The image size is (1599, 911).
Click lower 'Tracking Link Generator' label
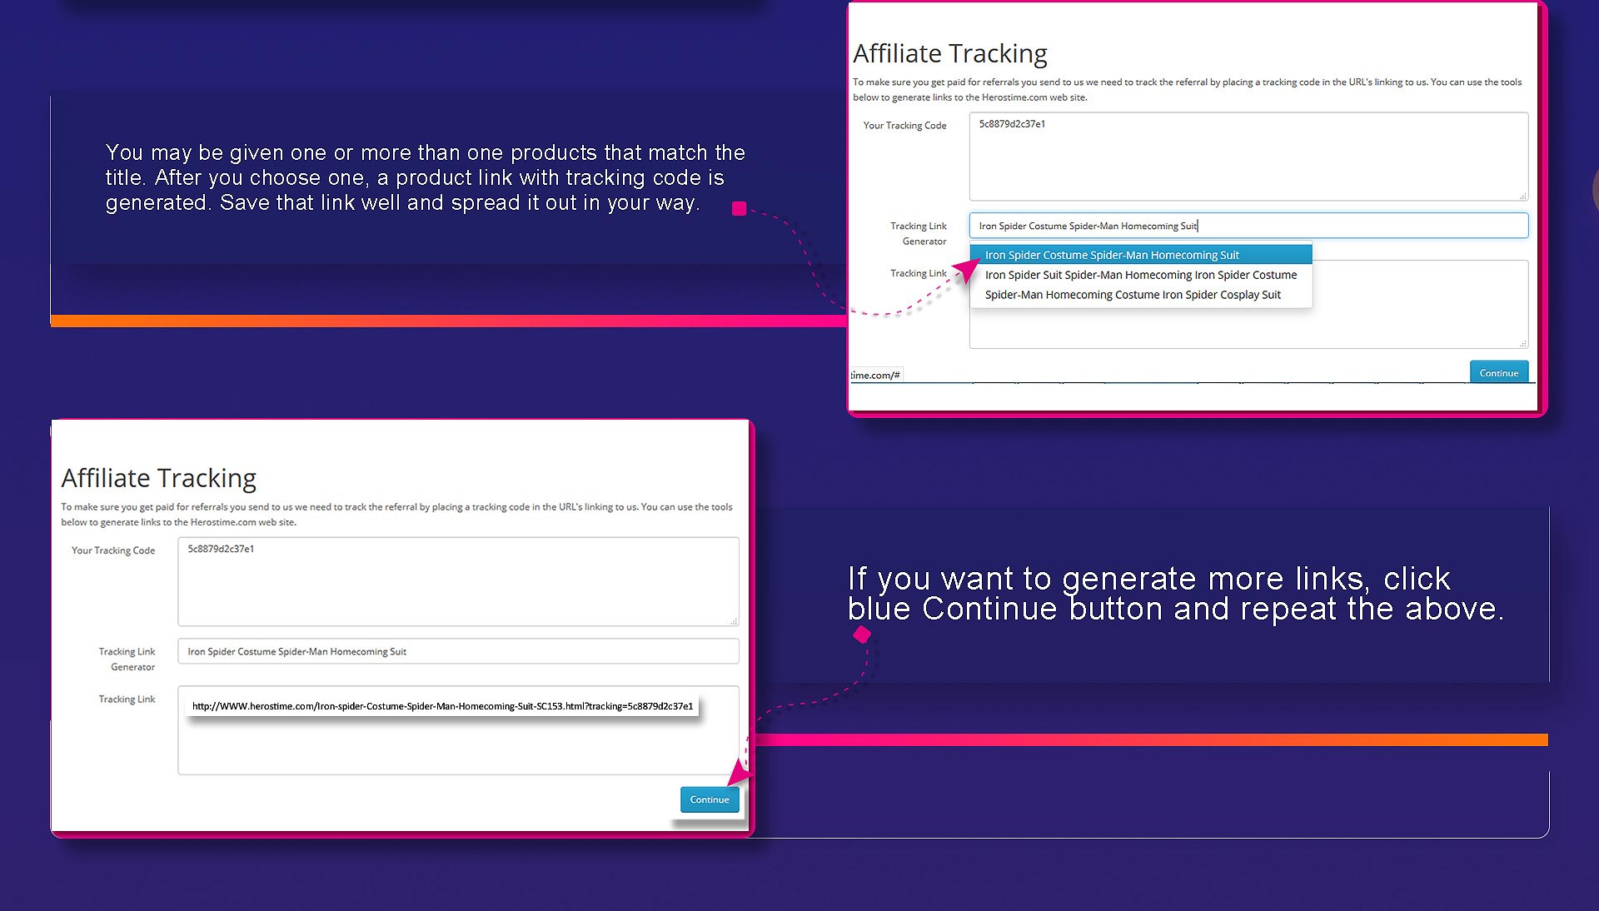127,660
